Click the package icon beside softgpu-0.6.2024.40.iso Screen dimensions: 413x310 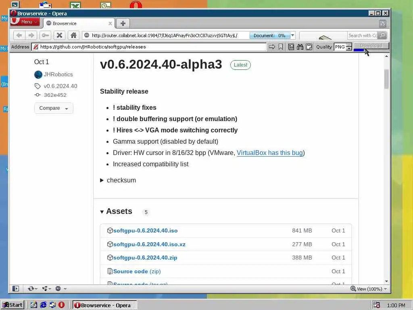tap(110, 230)
